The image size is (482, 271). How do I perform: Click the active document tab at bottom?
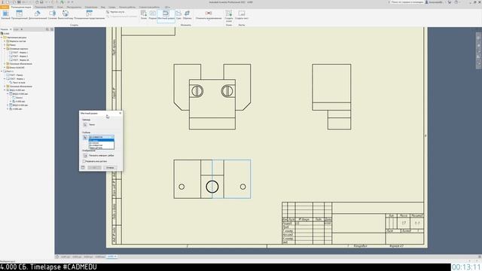(111, 257)
